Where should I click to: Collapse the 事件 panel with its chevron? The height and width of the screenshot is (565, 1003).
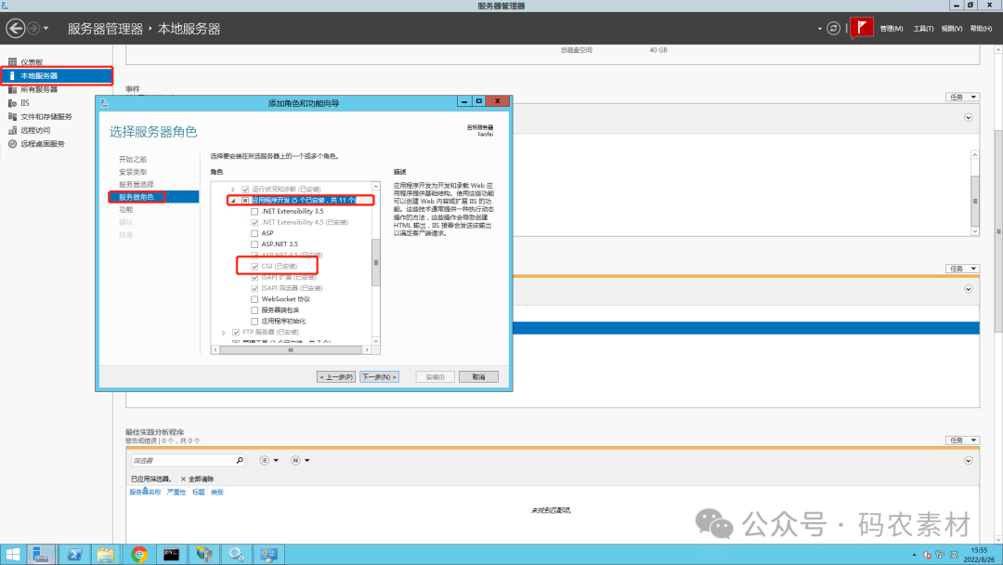coord(969,118)
